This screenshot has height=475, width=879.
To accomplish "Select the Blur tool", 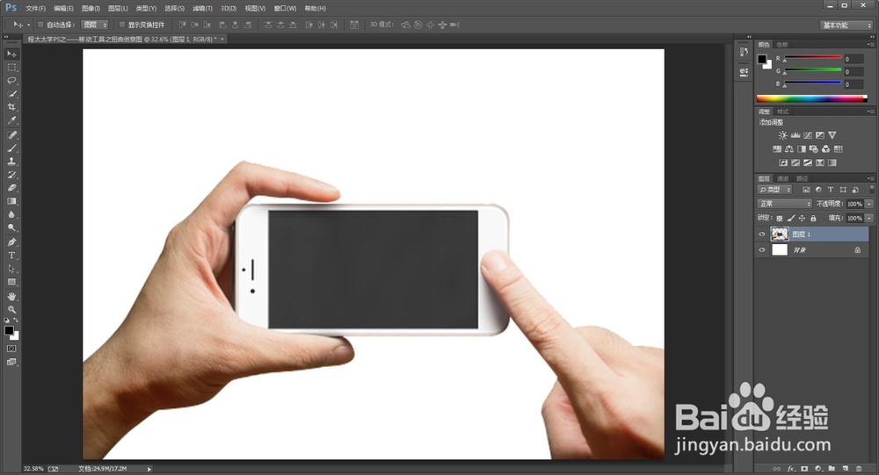I will (11, 214).
